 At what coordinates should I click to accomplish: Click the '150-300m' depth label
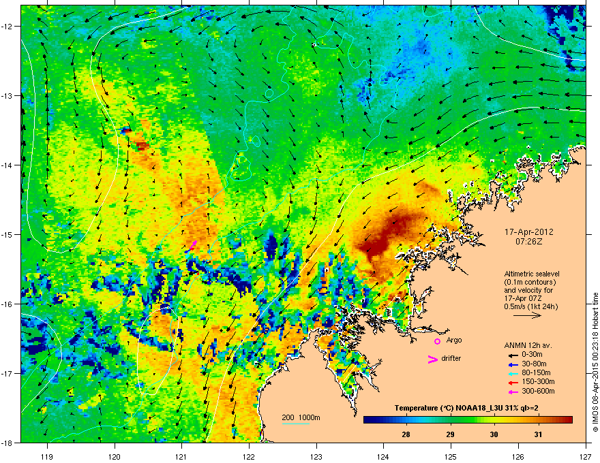pyautogui.click(x=538, y=382)
